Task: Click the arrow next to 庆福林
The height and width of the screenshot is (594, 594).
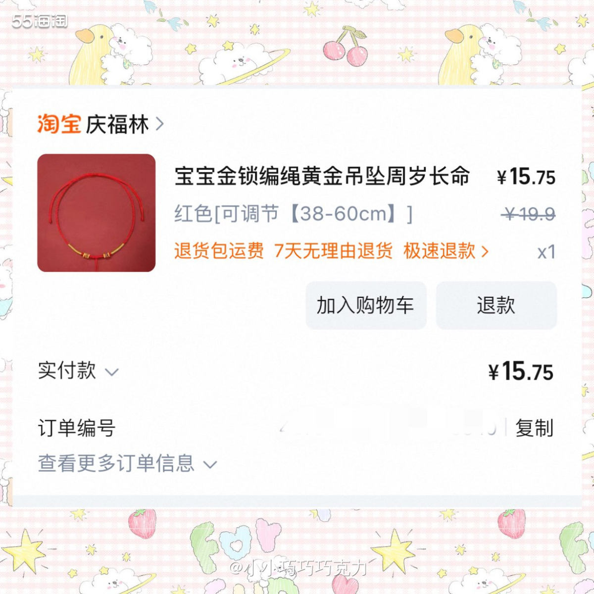Action: click(x=158, y=125)
